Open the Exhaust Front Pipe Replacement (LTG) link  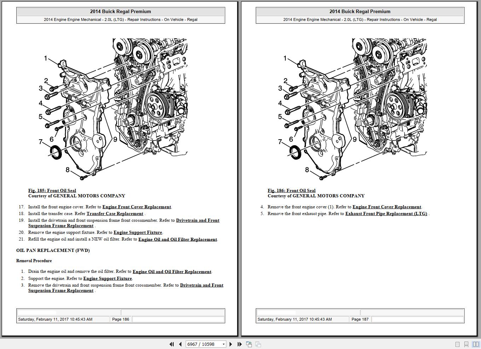pyautogui.click(x=386, y=214)
